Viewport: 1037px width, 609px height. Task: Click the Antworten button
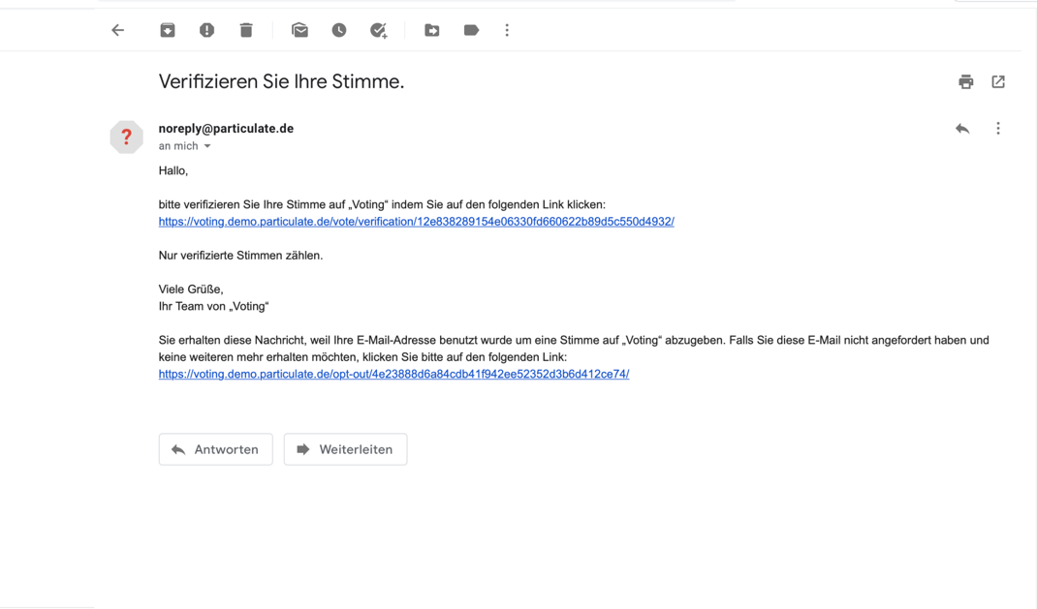(x=215, y=449)
